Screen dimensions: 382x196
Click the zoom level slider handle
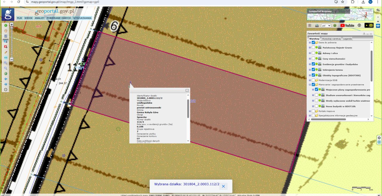click(x=12, y=28)
